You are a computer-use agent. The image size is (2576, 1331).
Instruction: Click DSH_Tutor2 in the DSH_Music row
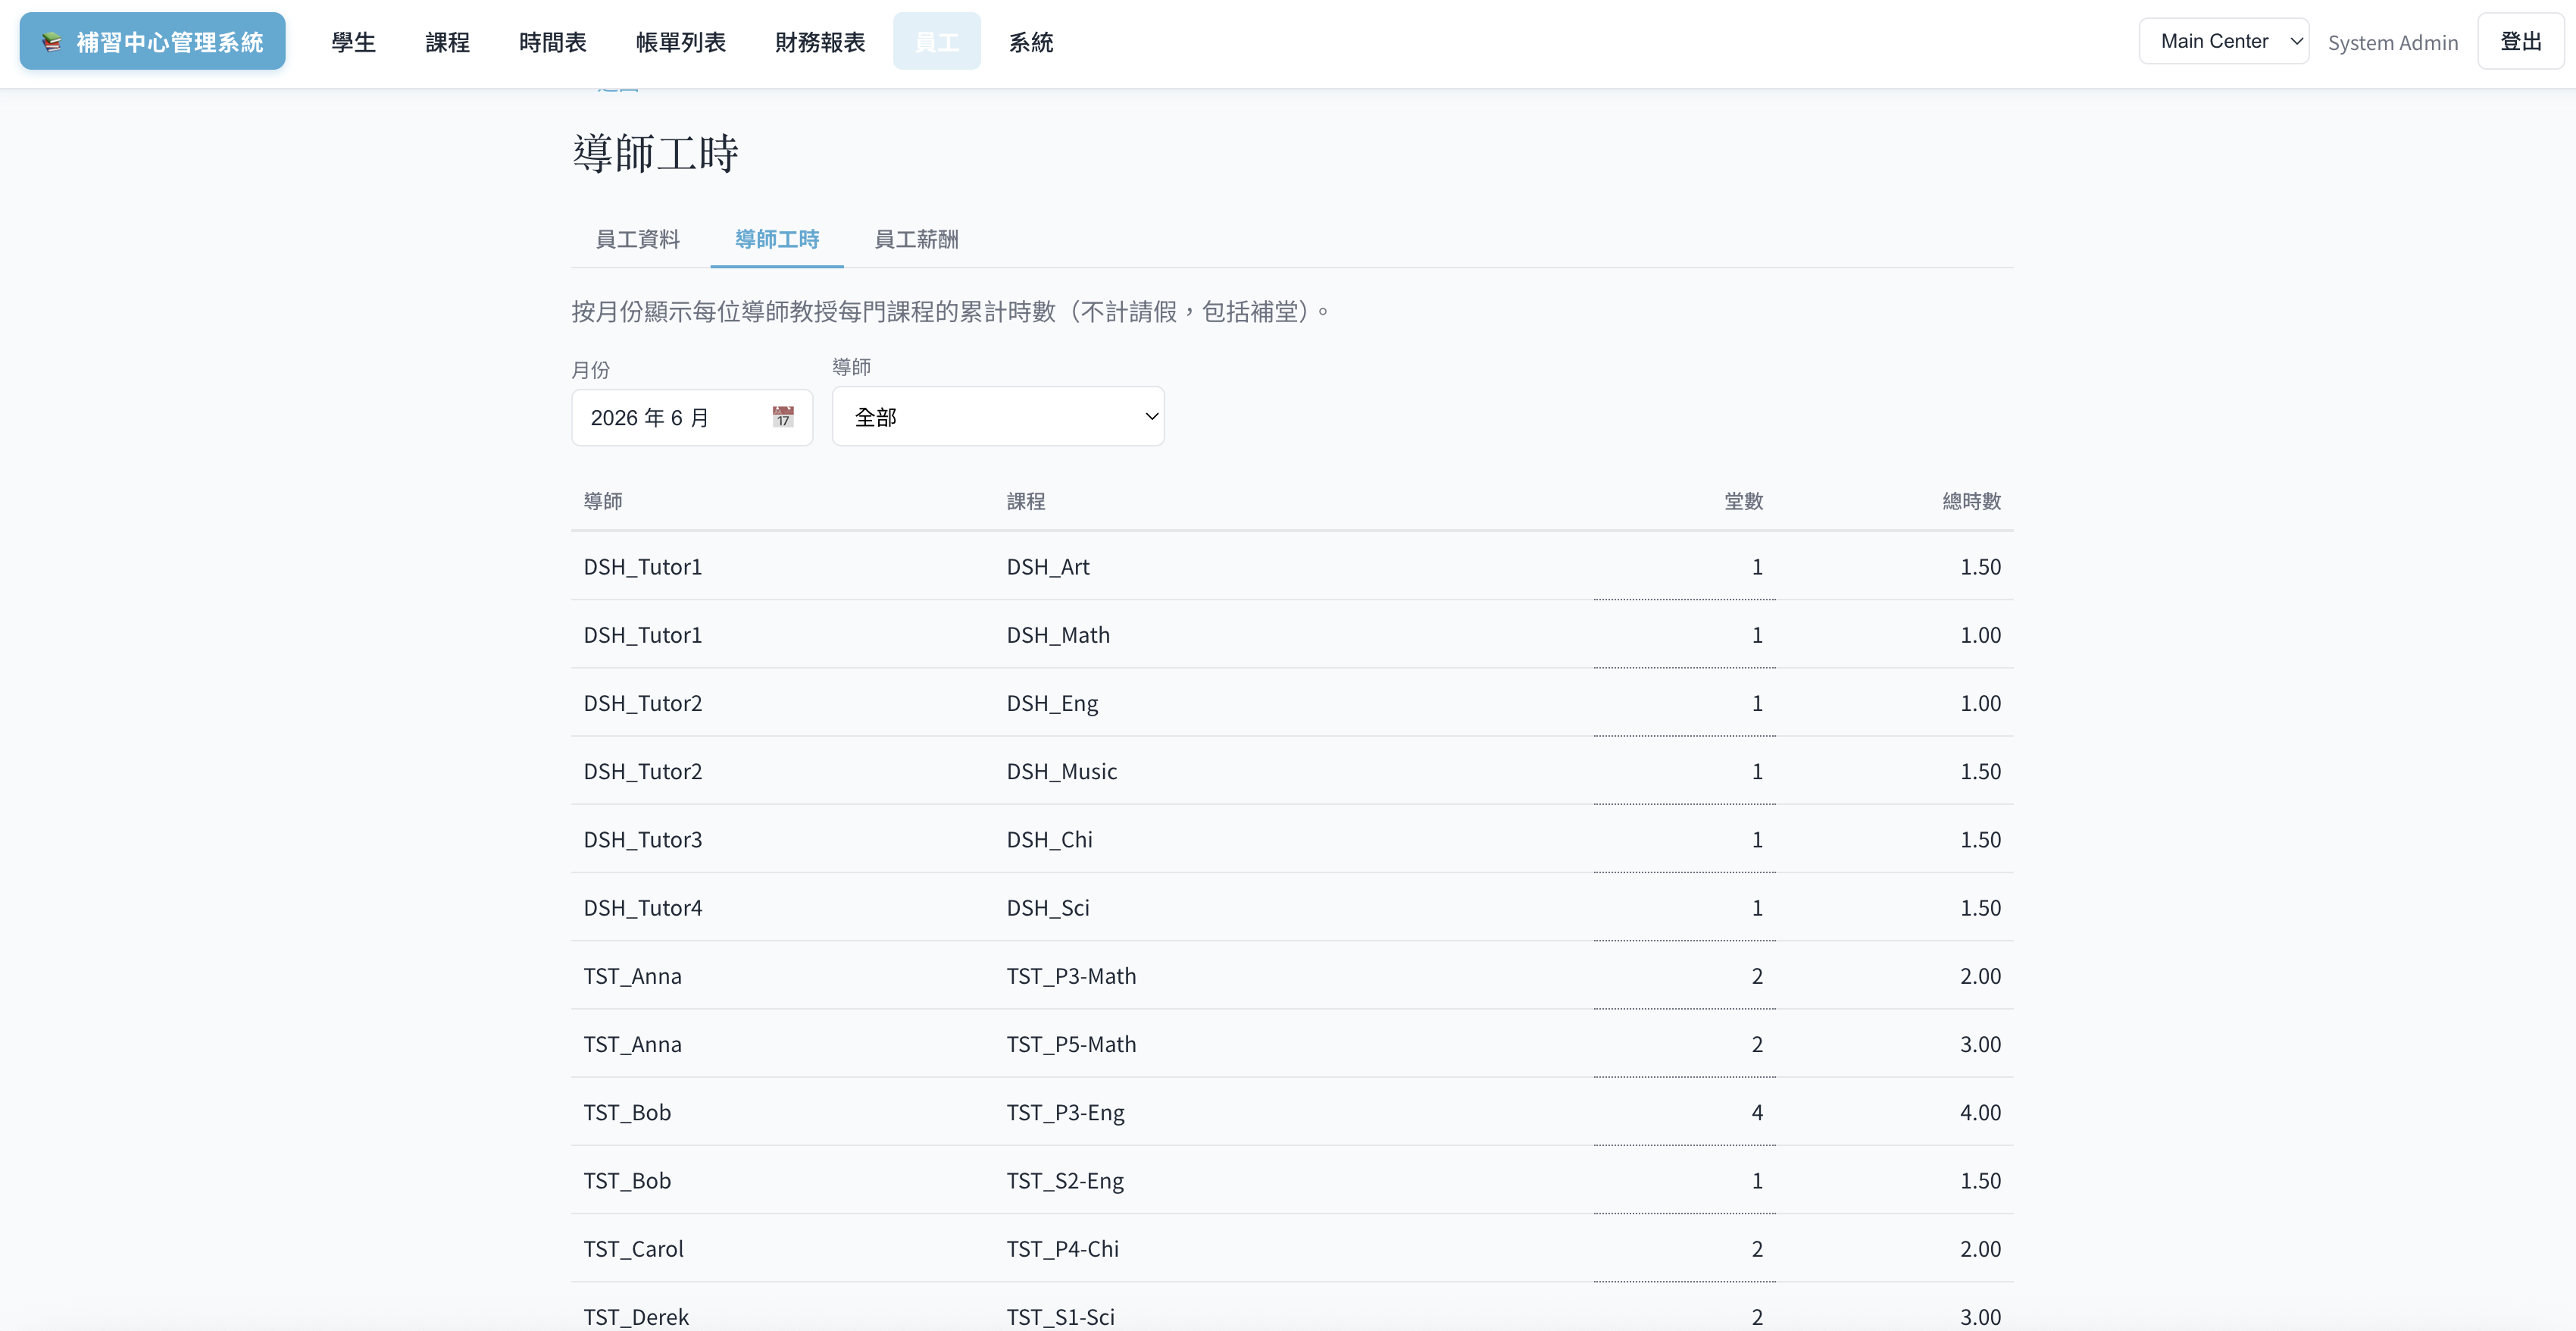pos(643,771)
